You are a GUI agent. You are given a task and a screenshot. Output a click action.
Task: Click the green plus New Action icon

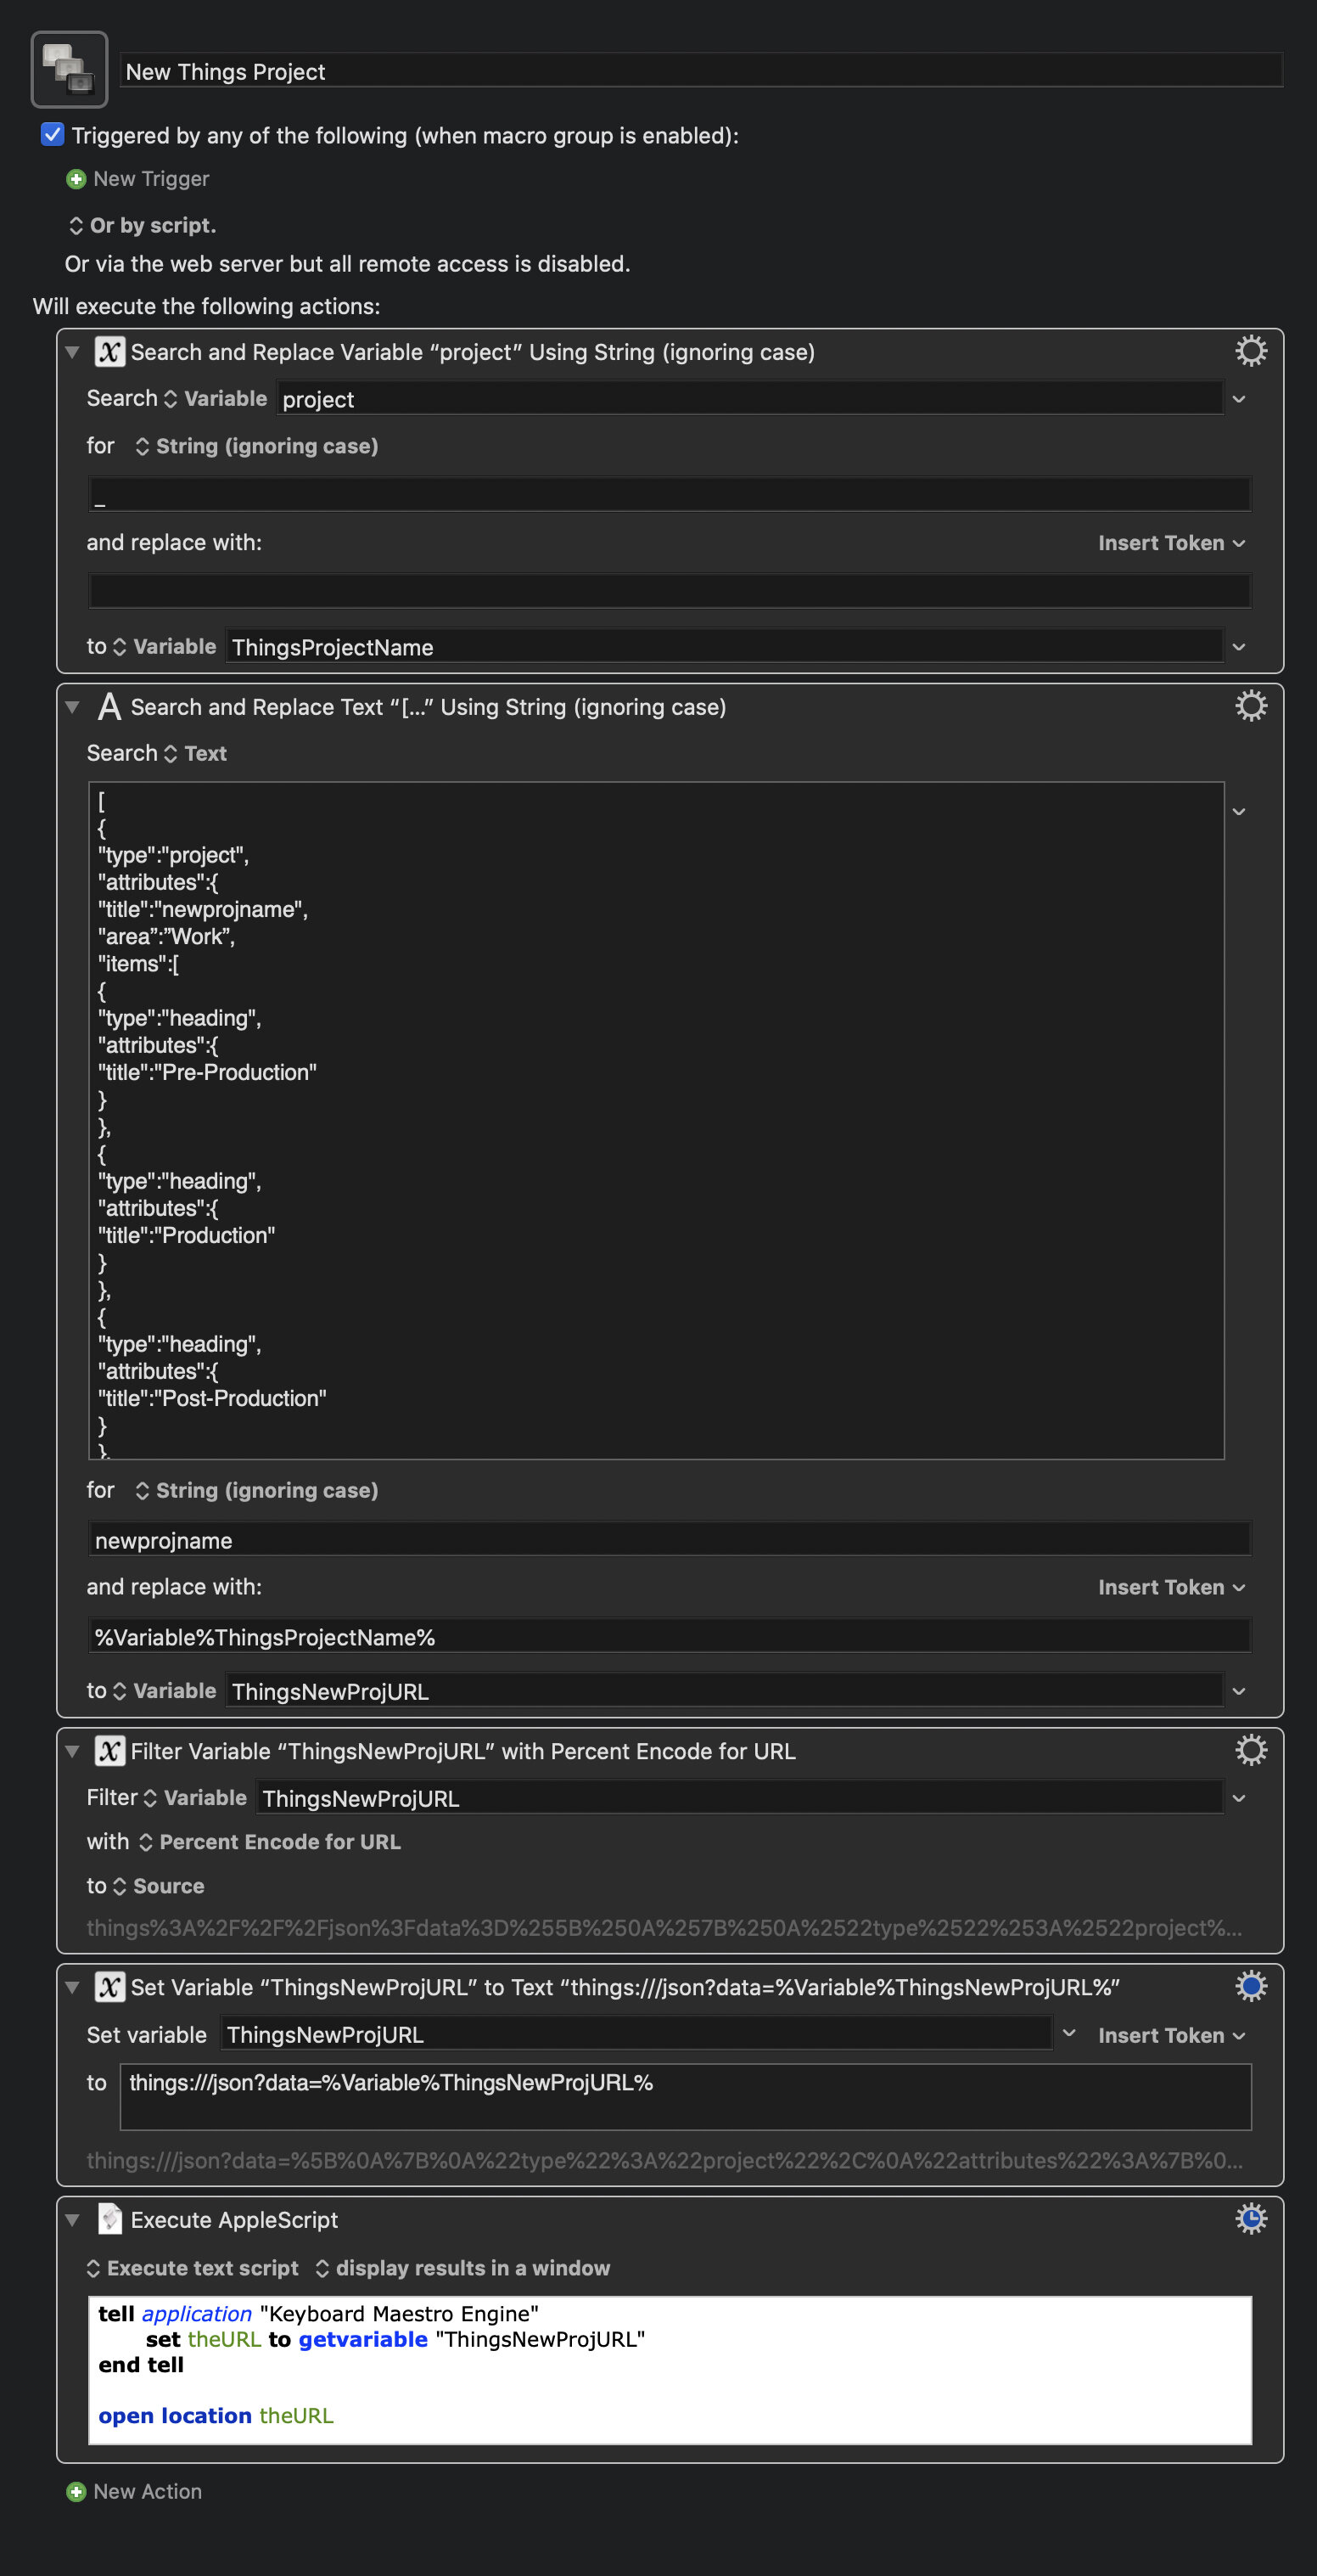(76, 2492)
